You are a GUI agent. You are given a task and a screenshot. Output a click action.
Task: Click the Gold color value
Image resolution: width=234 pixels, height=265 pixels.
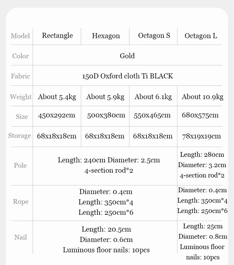127,56
